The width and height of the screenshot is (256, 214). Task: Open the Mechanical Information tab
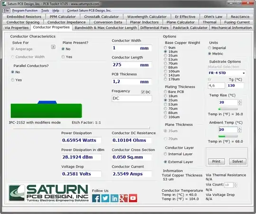231,28
